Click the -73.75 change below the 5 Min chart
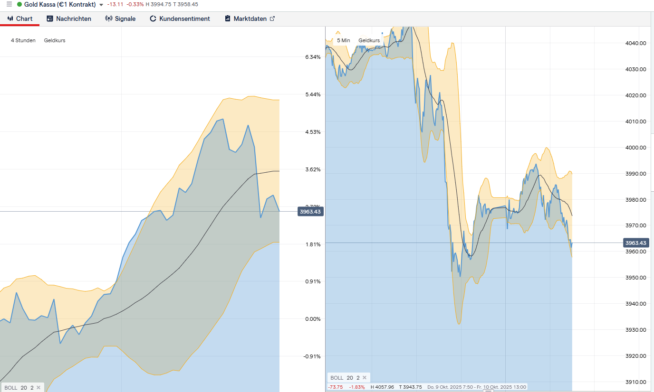Screen dimensions: 654x392 [335, 387]
